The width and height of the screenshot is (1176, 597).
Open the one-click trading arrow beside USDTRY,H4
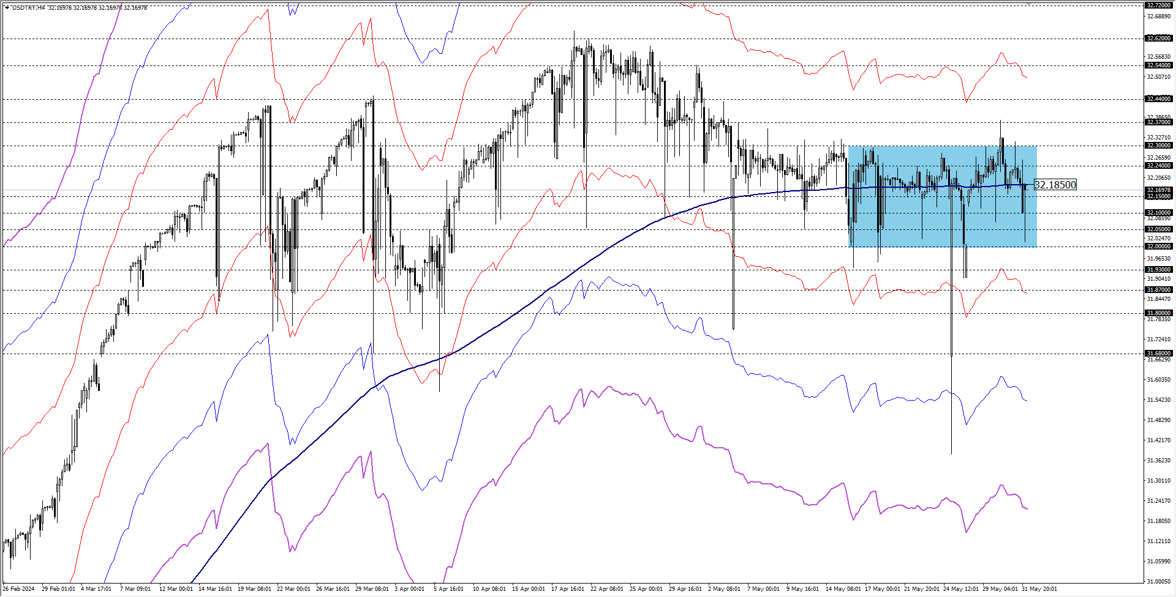click(7, 8)
